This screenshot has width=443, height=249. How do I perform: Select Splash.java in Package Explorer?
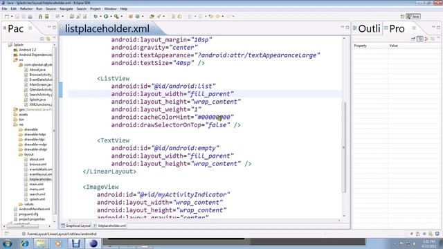pos(37,100)
